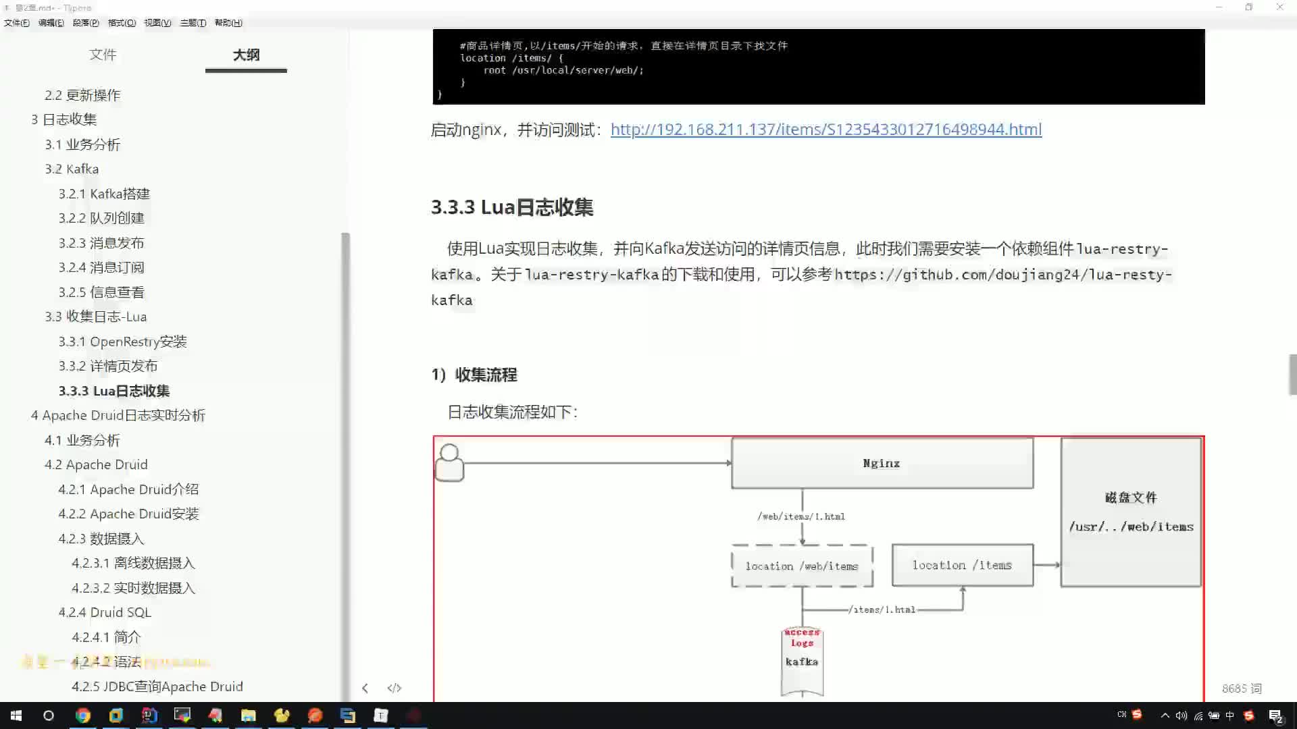
Task: Select the 大纲 outline tab
Action: pyautogui.click(x=246, y=55)
